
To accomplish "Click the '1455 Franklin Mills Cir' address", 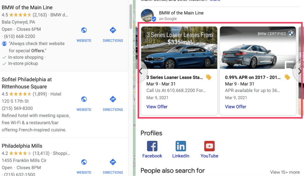I will (24, 161).
